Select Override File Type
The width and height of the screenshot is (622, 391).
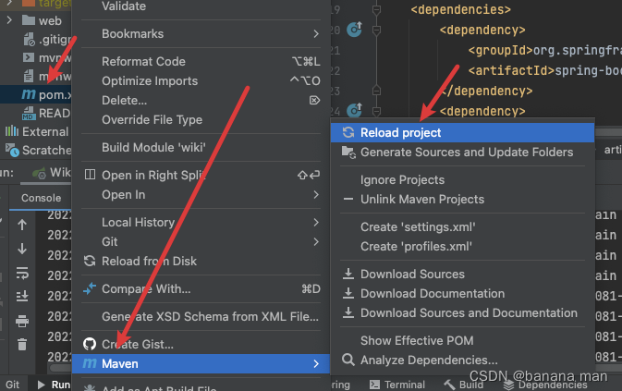[x=201, y=120]
